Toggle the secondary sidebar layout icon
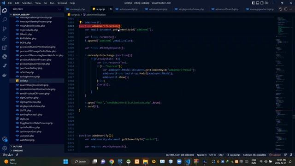The image size is (295, 166). (x=262, y=3)
